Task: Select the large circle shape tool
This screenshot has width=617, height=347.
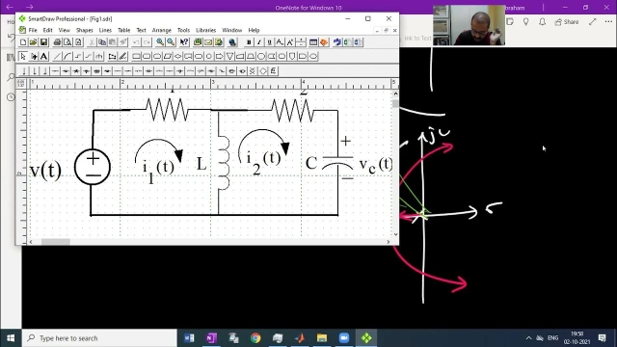Action: tap(261, 57)
